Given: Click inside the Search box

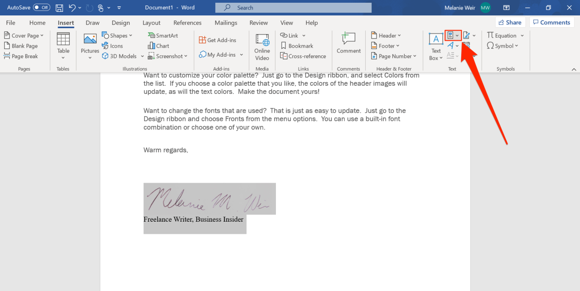Looking at the screenshot, I should click(x=293, y=7).
